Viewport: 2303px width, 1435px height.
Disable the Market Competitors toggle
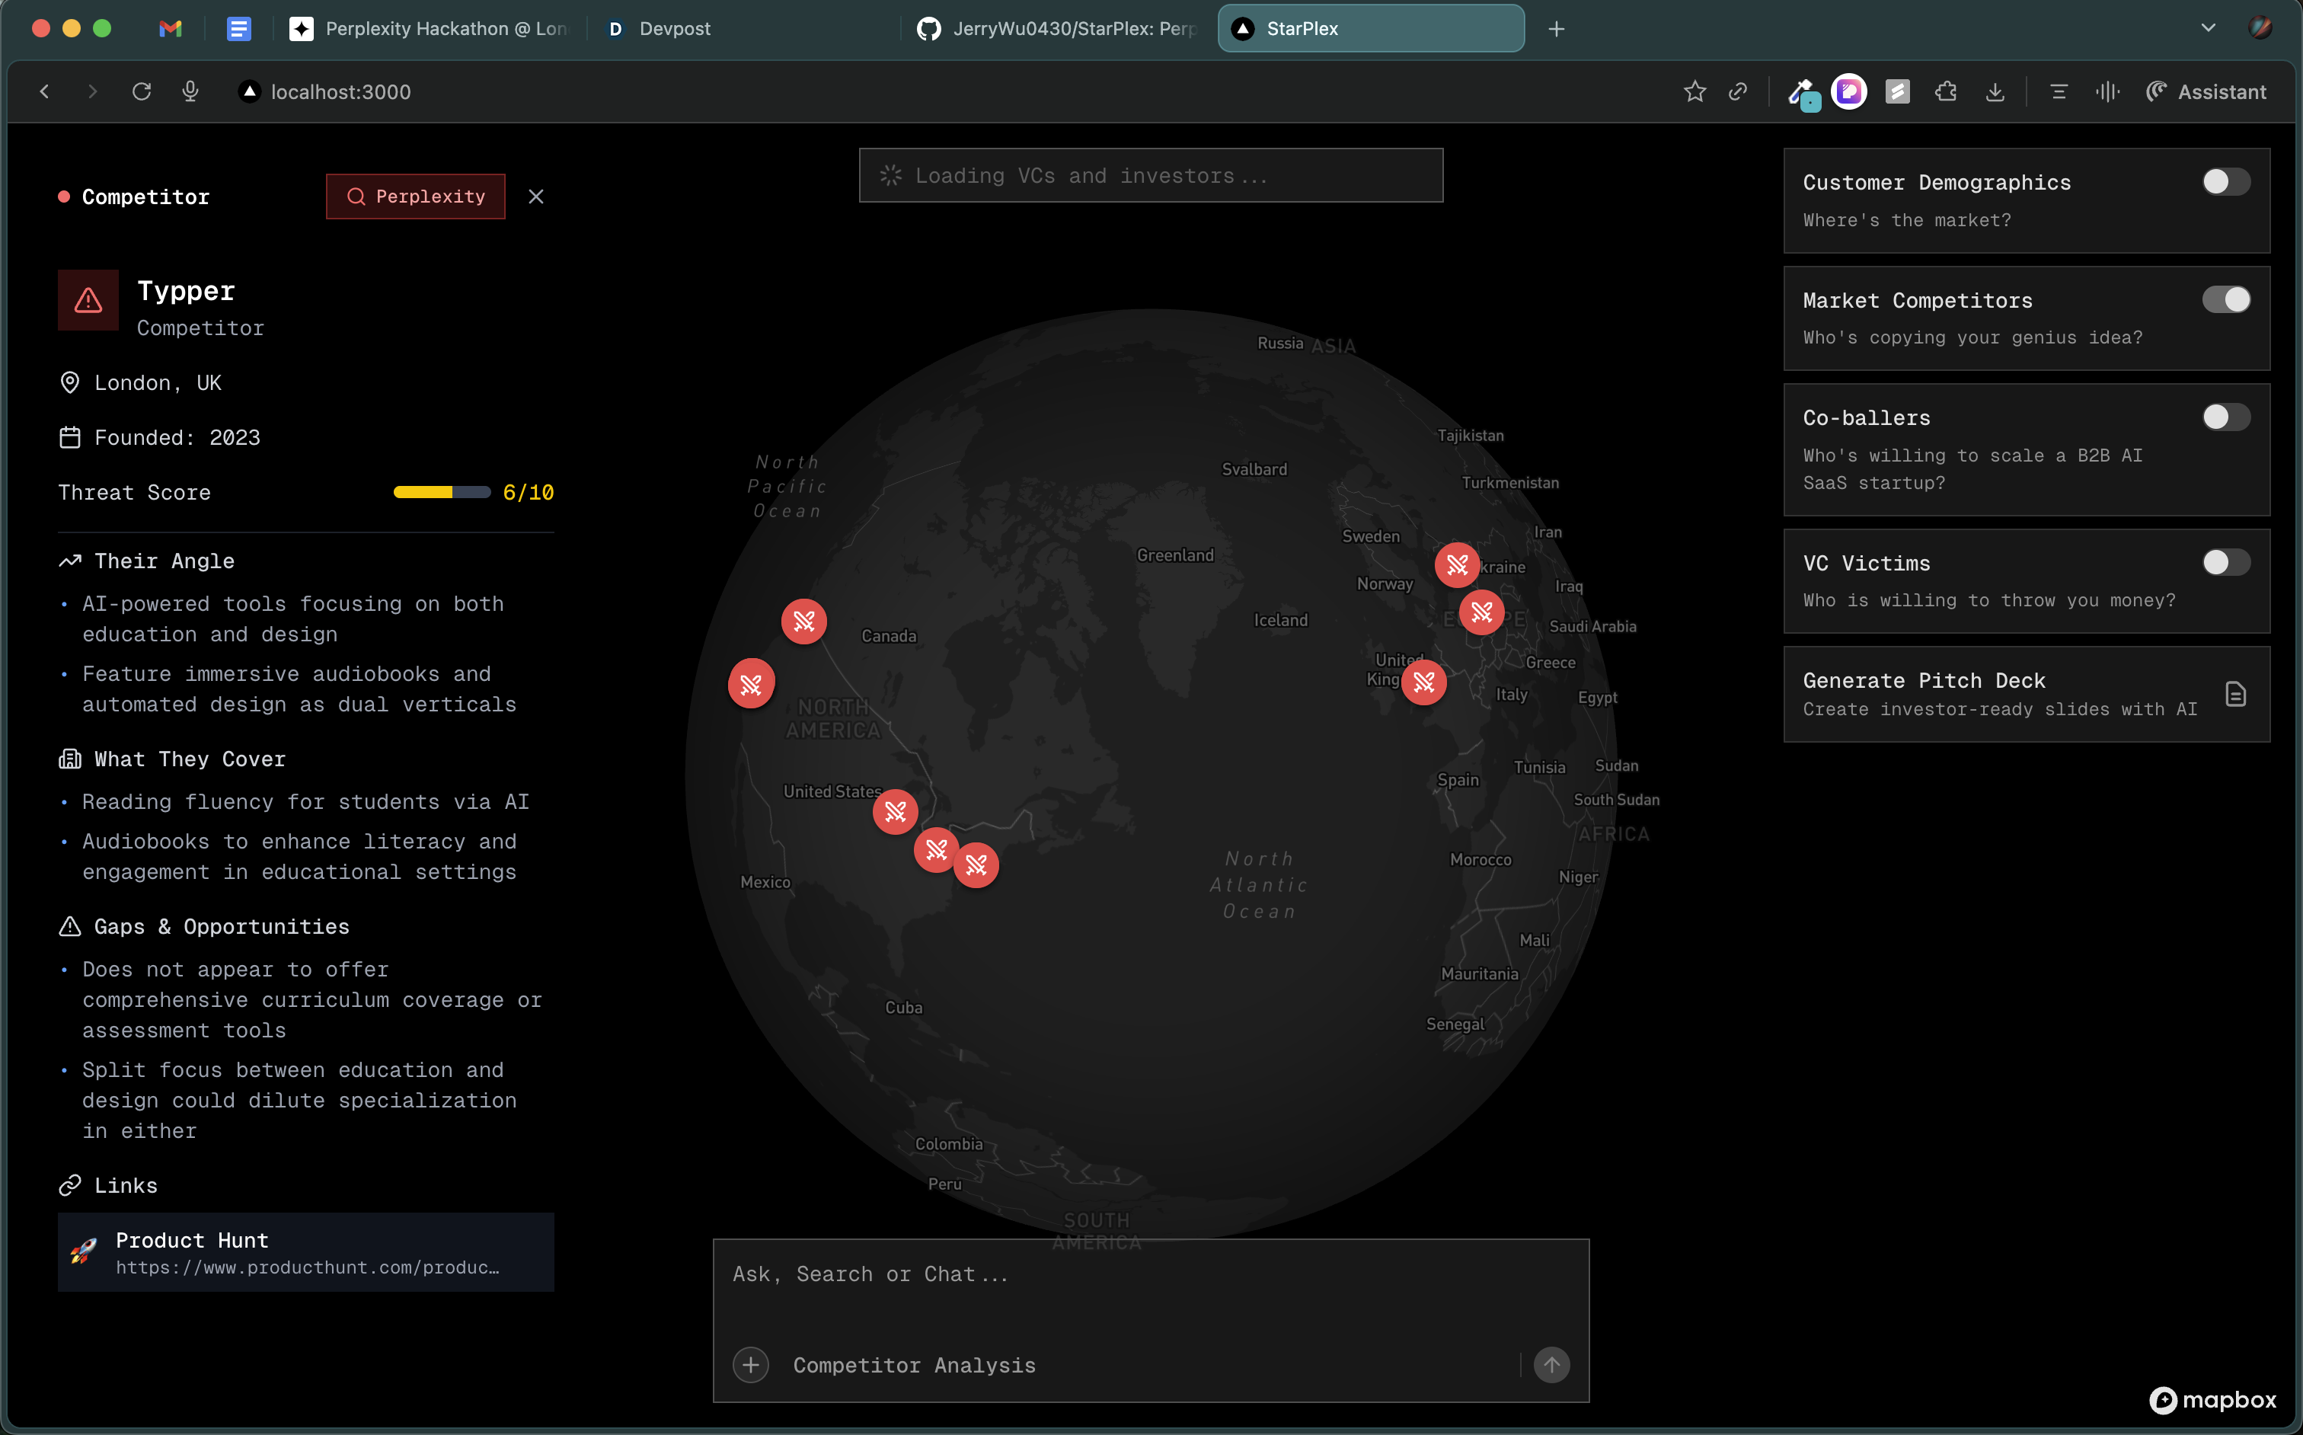(2225, 299)
